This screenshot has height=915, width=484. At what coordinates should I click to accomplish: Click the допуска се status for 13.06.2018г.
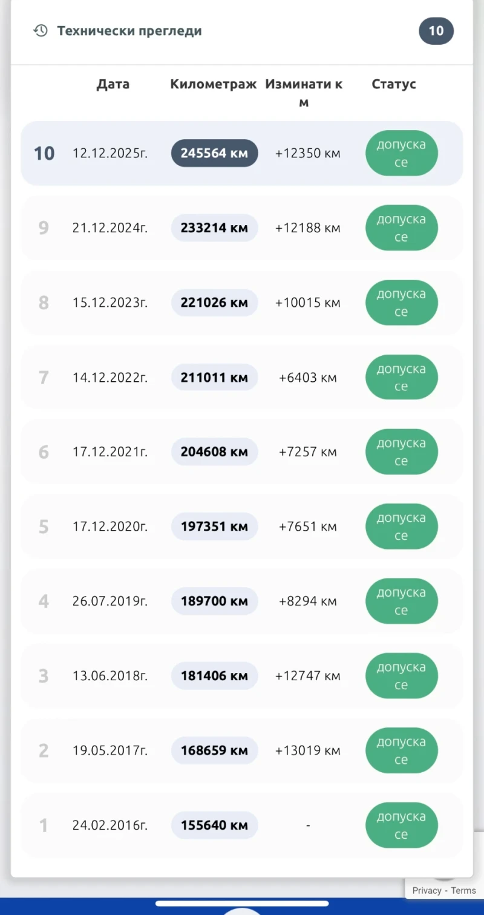pyautogui.click(x=401, y=676)
